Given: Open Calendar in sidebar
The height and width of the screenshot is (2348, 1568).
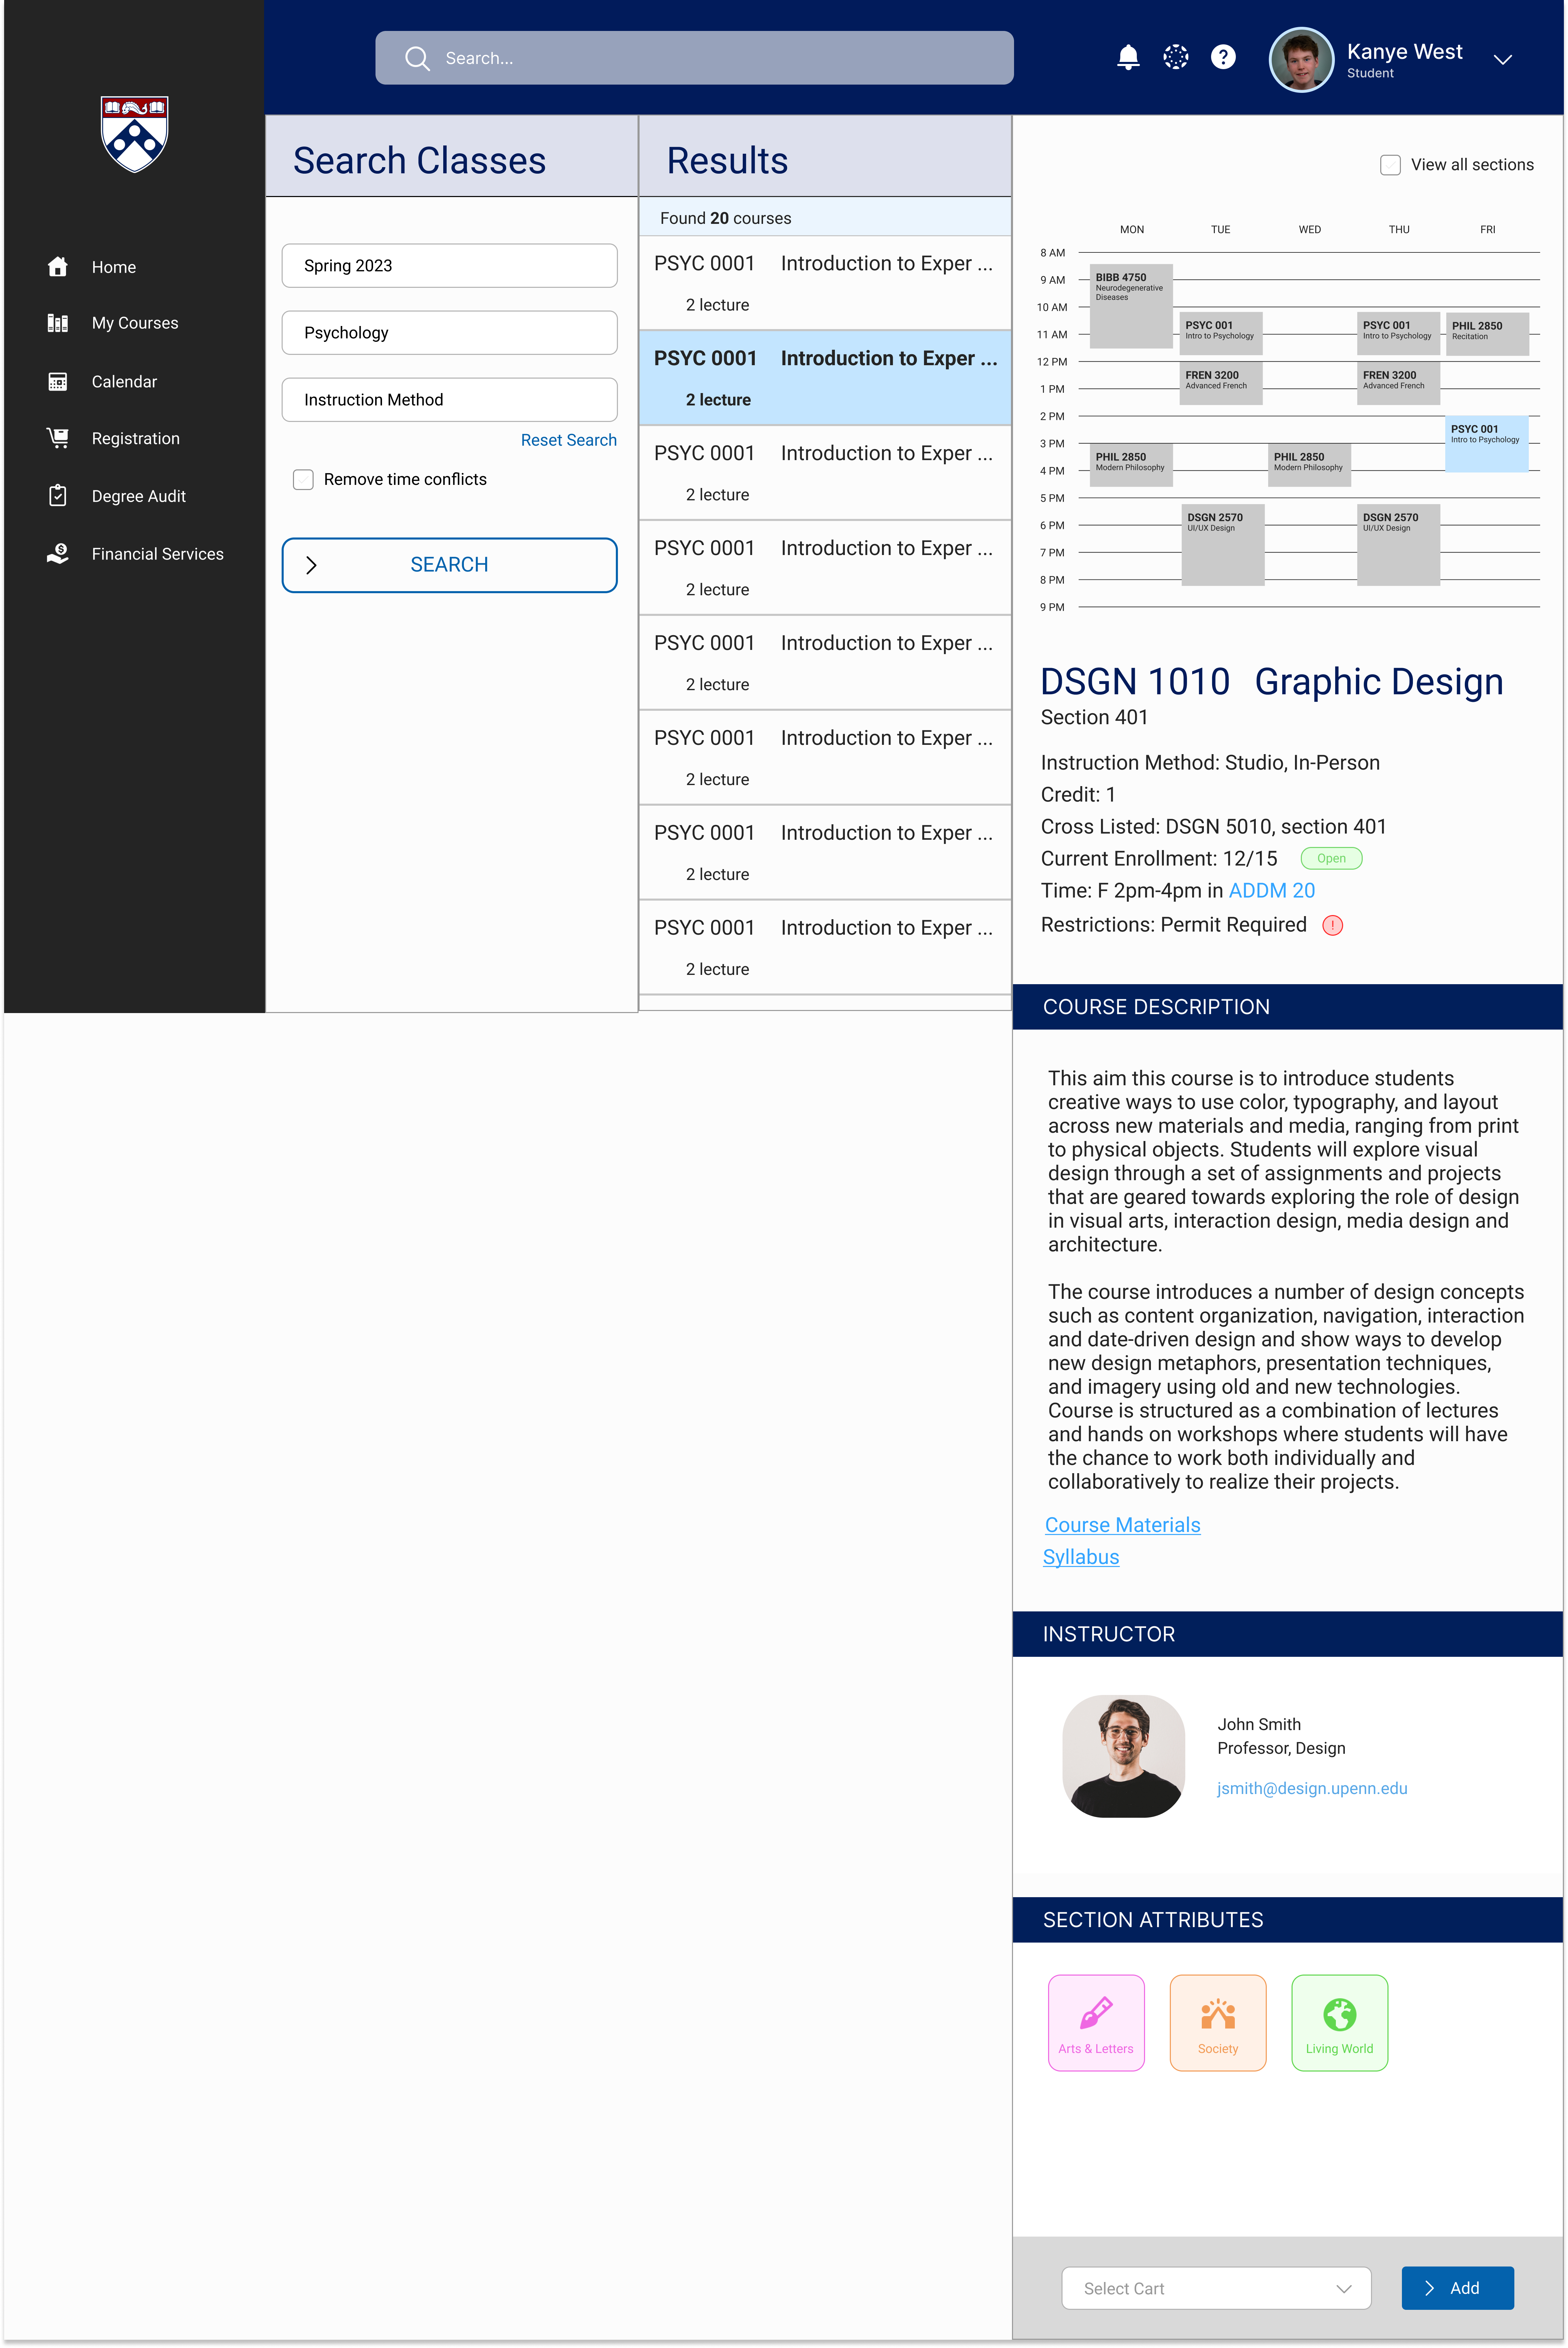Looking at the screenshot, I should click(124, 382).
